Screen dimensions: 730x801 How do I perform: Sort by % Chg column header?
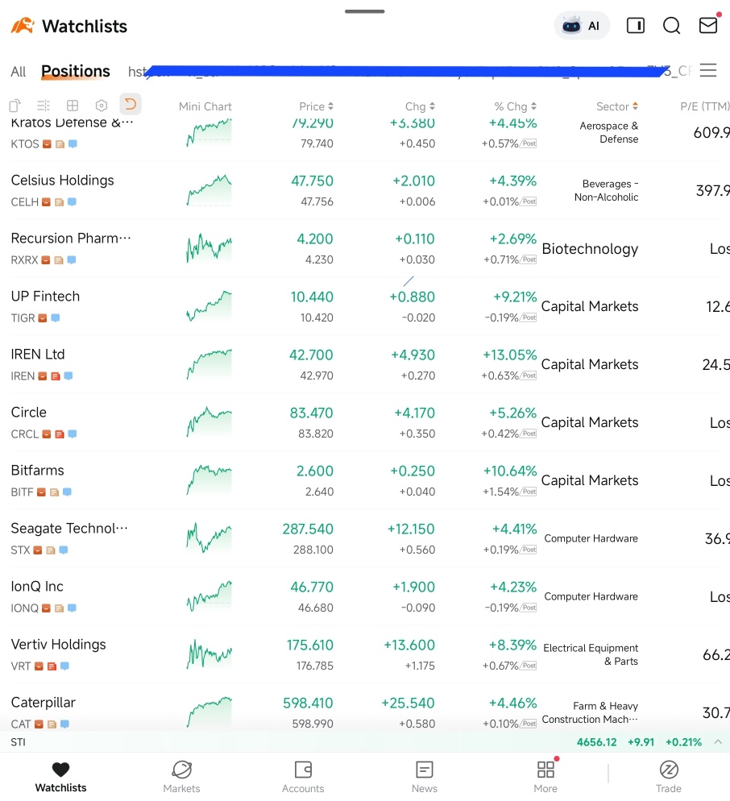click(x=516, y=106)
